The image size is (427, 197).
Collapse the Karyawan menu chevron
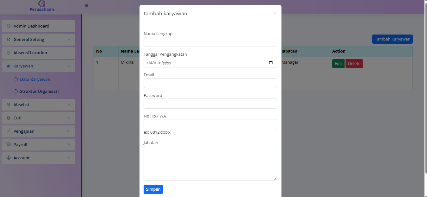click(69, 66)
